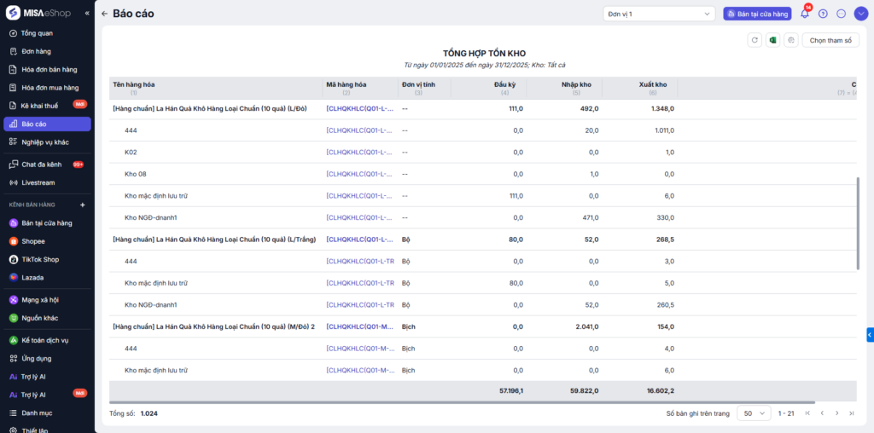Screen dimensions: 874x433
Task: Expand the user account dropdown avatar
Action: 859,14
